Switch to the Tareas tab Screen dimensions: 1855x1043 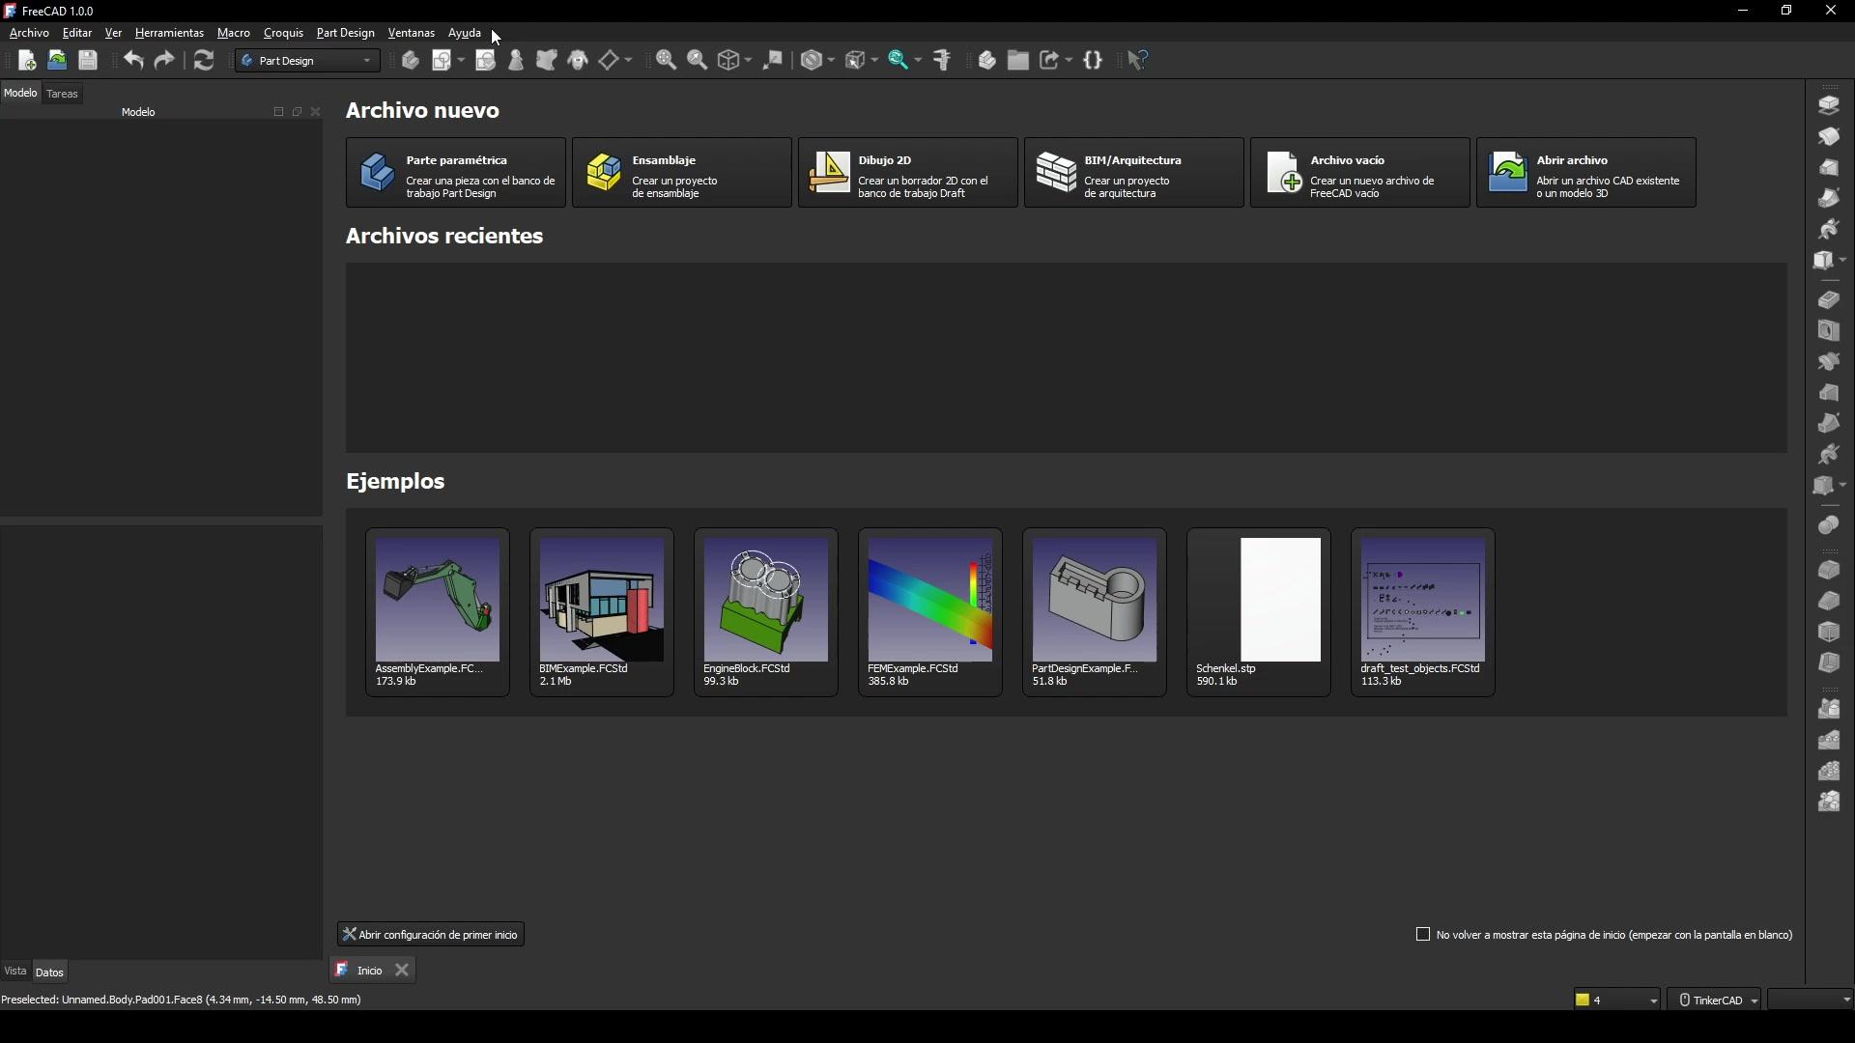click(63, 94)
